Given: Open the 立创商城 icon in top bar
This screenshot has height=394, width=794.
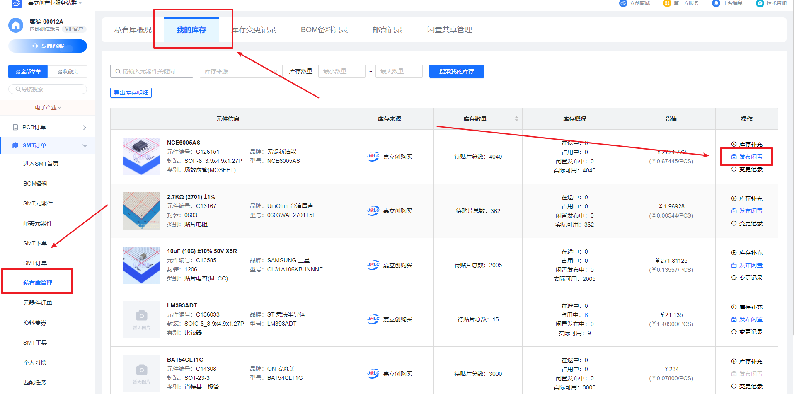Looking at the screenshot, I should (623, 3).
